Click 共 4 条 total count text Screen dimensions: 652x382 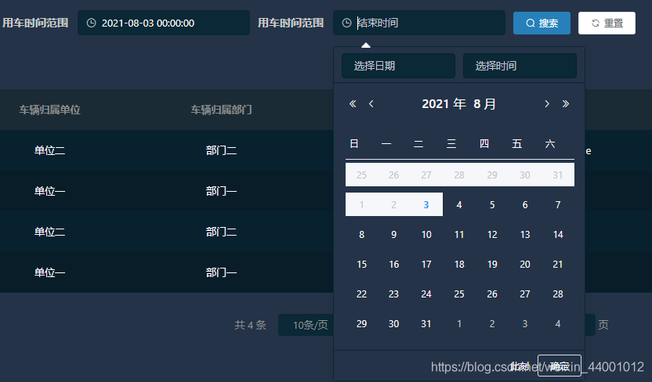coord(250,325)
